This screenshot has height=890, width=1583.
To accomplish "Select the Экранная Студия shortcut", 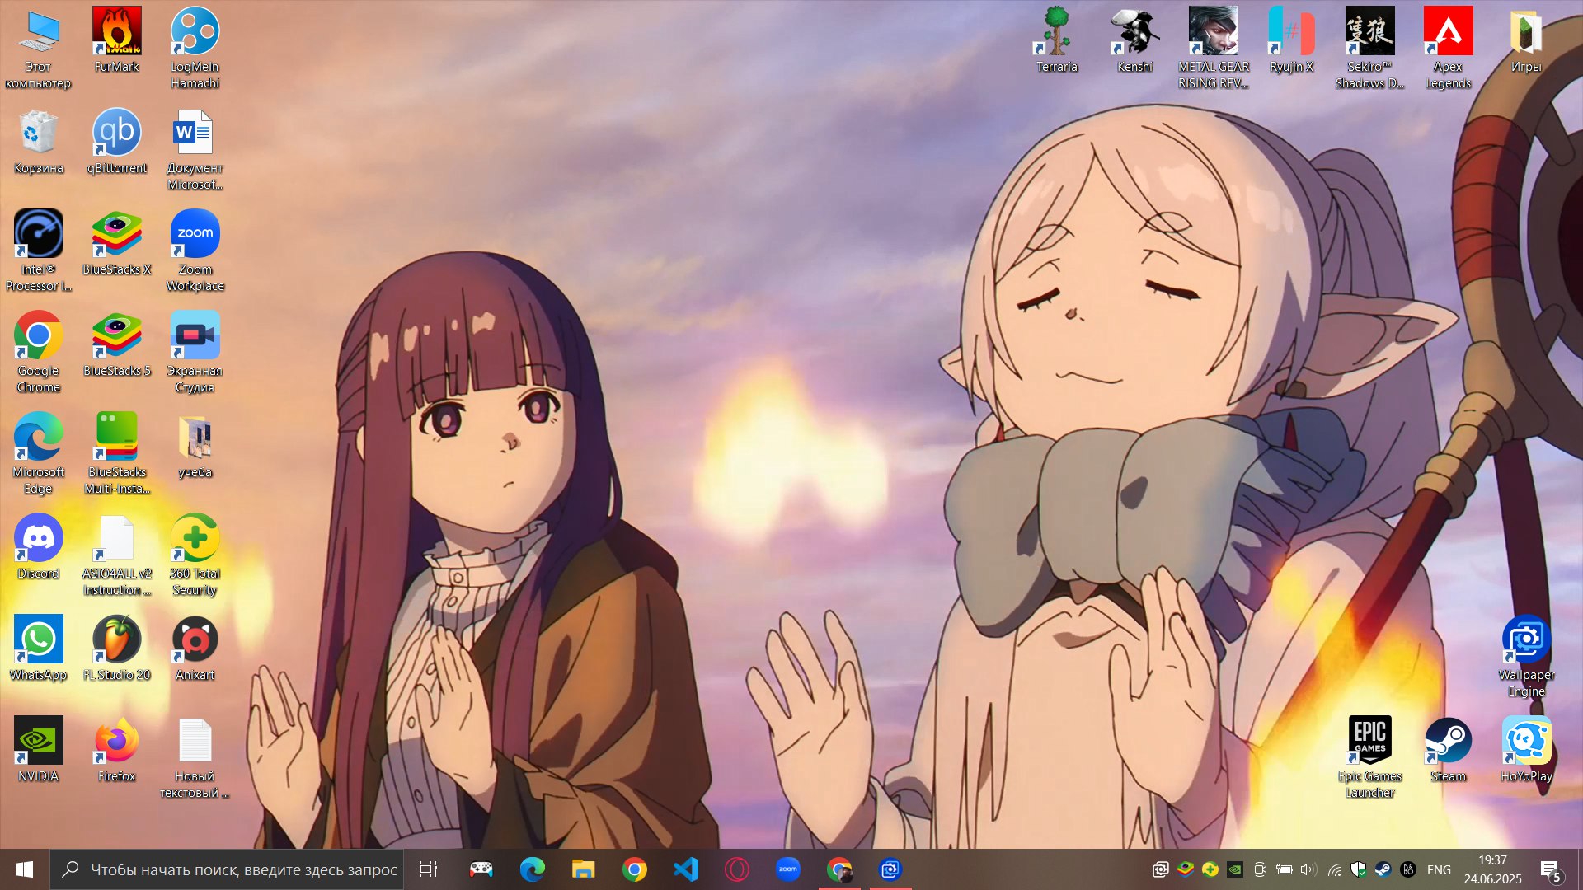I will (x=195, y=354).
